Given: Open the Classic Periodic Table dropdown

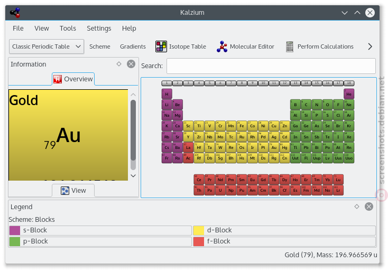Looking at the screenshot, I should tap(47, 46).
